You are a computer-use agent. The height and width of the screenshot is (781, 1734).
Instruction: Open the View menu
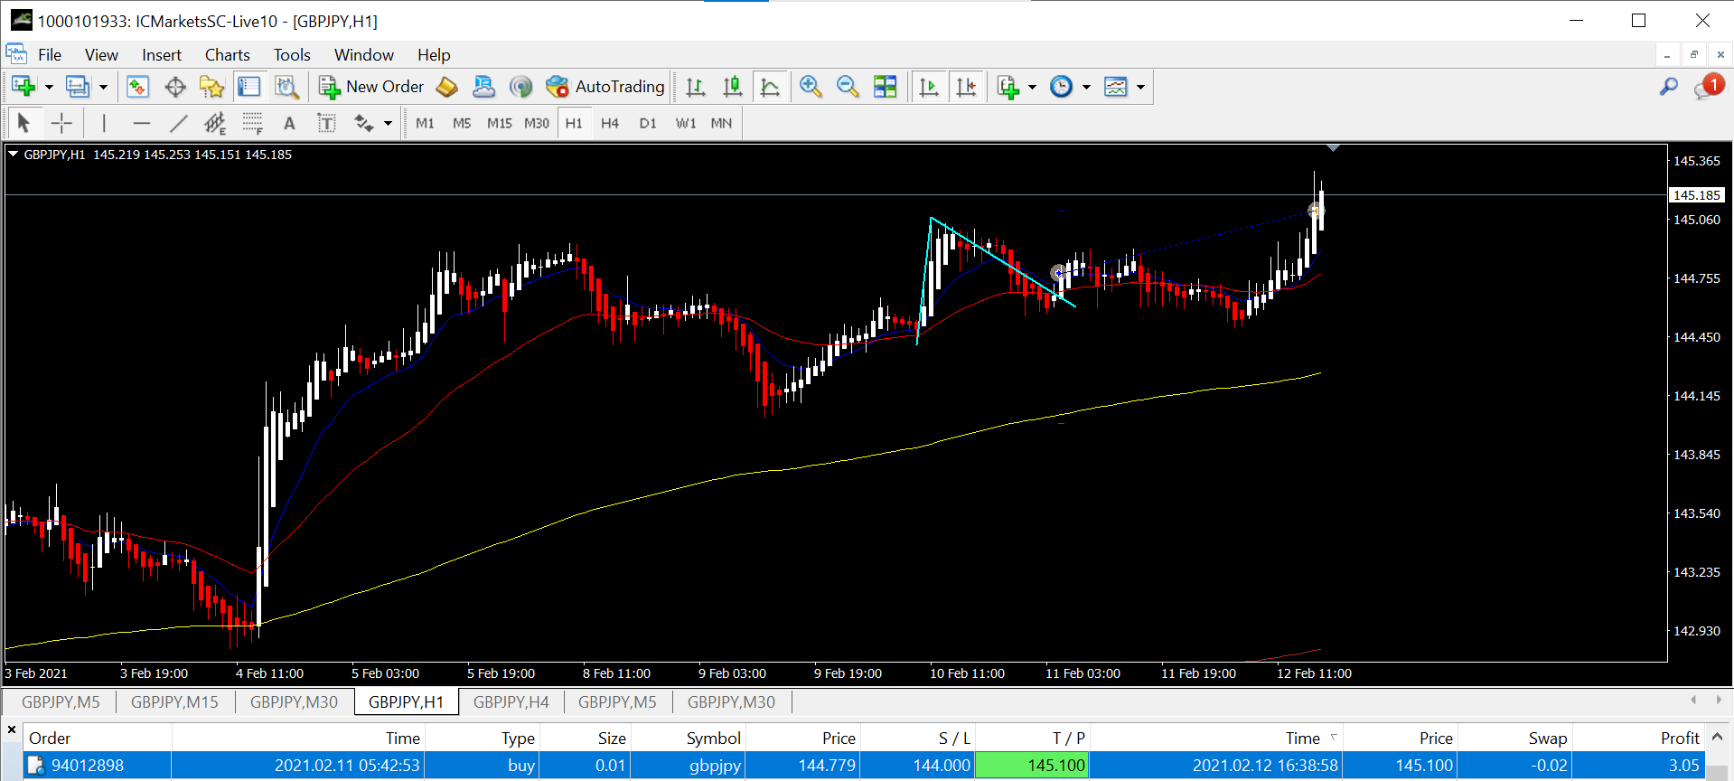click(x=101, y=55)
